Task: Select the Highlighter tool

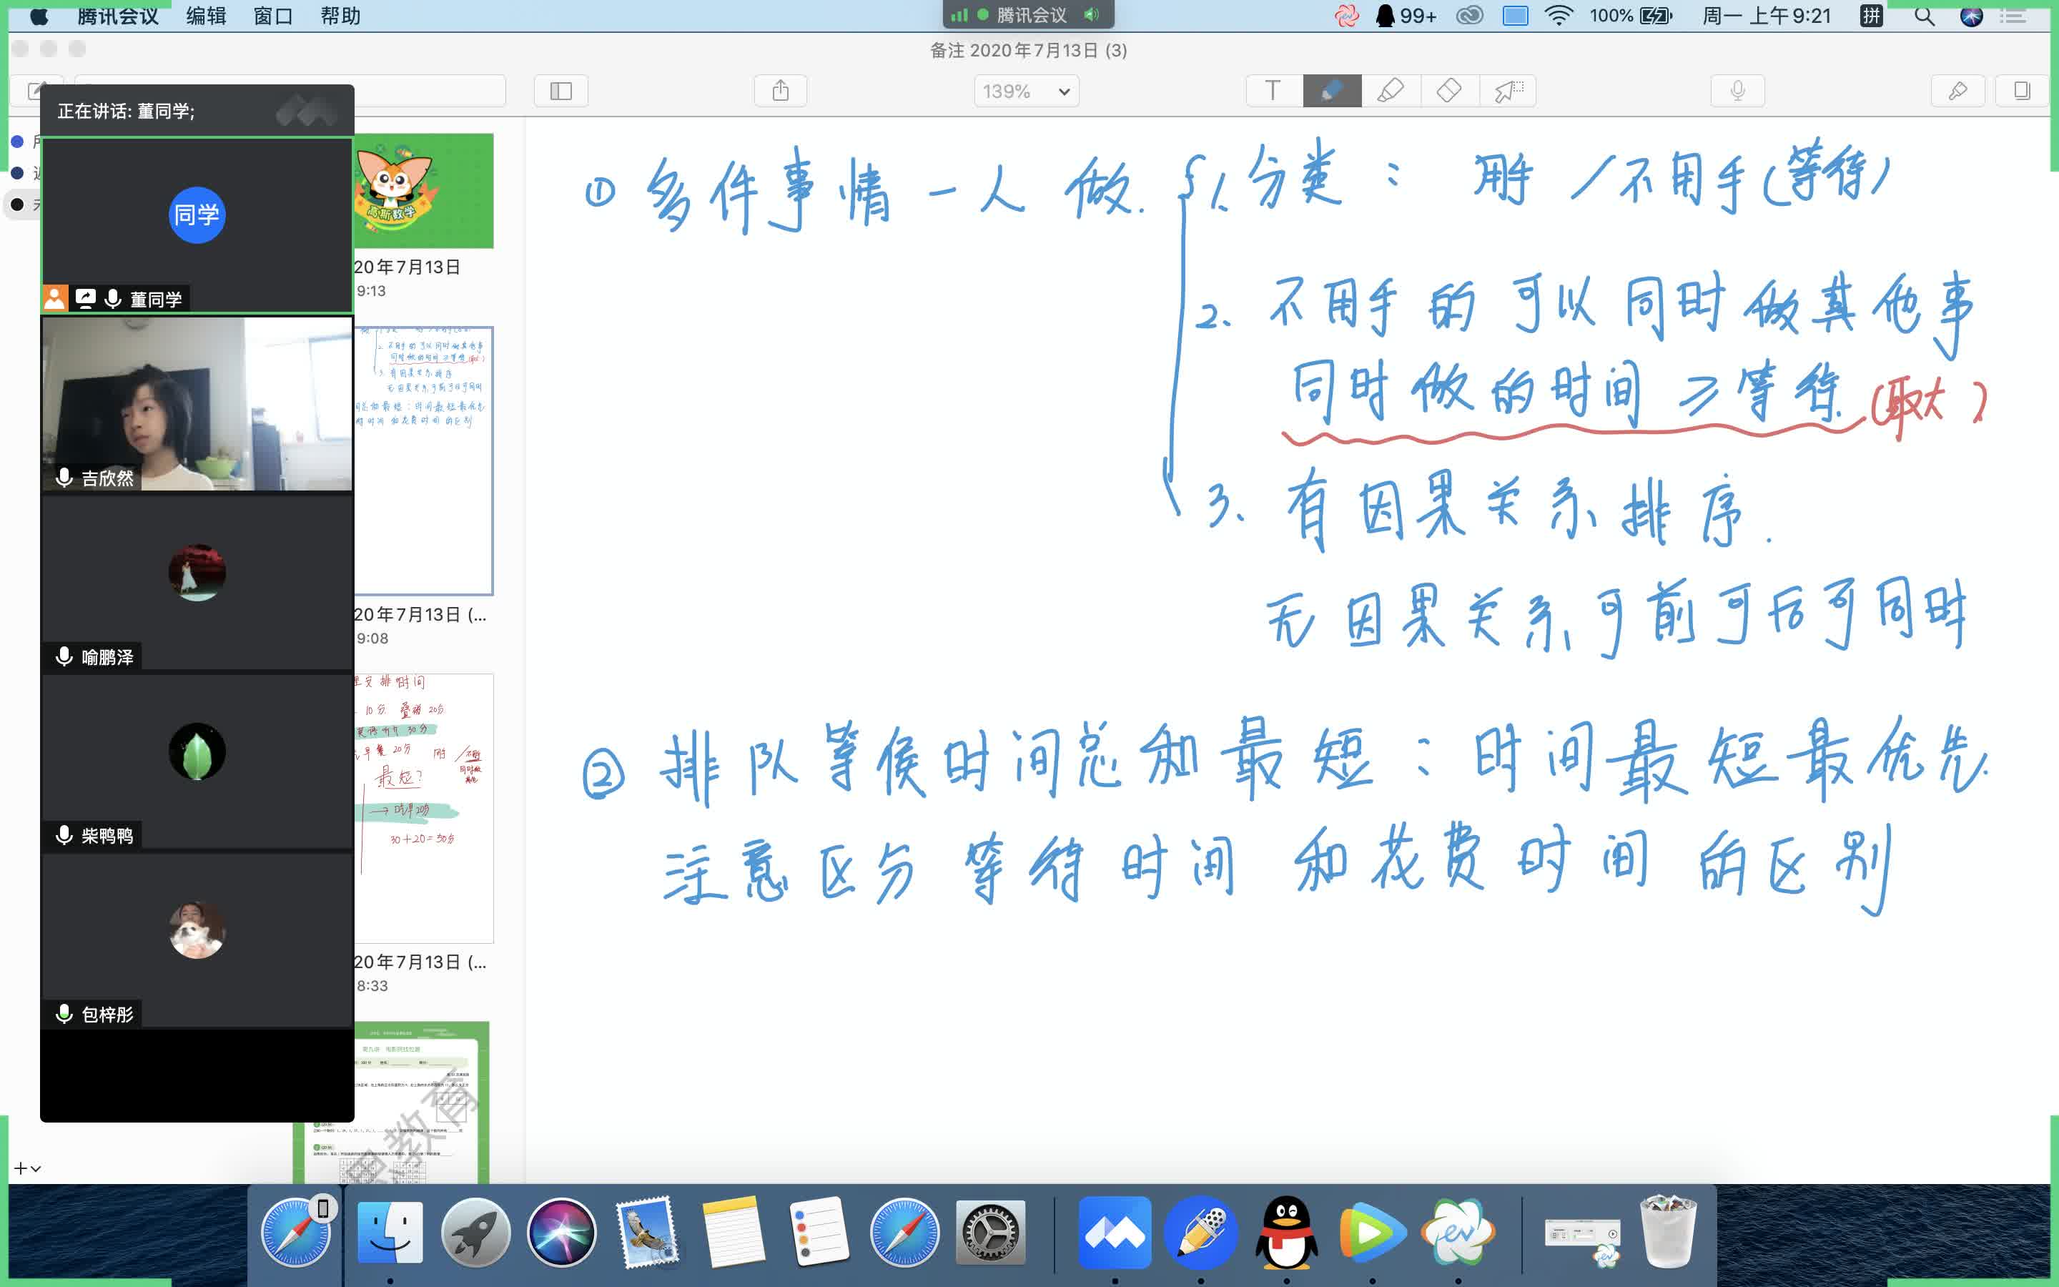Action: click(x=1391, y=91)
